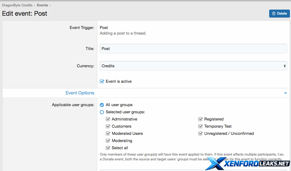The image size is (291, 171).
Task: Choose the Selected user groups radio option
Action: (102, 112)
